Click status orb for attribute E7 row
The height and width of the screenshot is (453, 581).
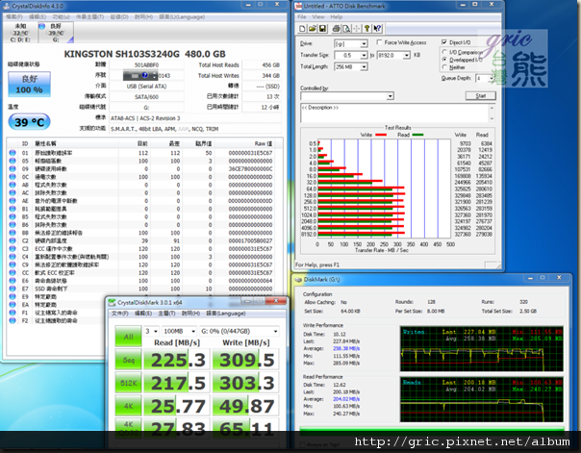13,289
